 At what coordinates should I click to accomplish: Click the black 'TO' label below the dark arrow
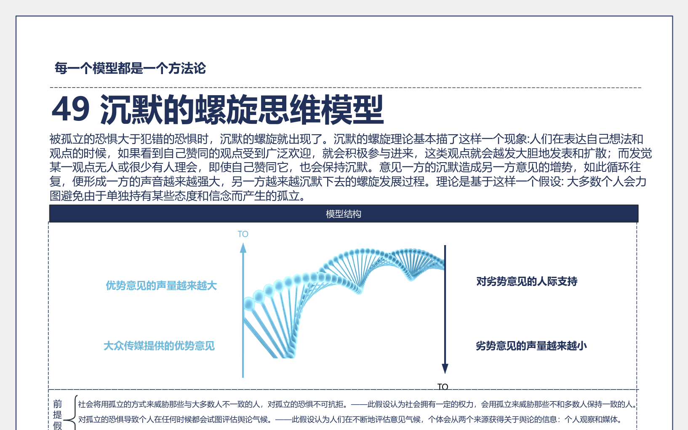(x=443, y=387)
